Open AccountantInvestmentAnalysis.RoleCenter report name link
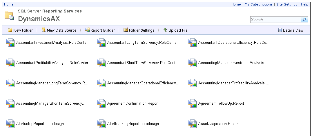This screenshot has width=312, height=138. tap(52, 42)
